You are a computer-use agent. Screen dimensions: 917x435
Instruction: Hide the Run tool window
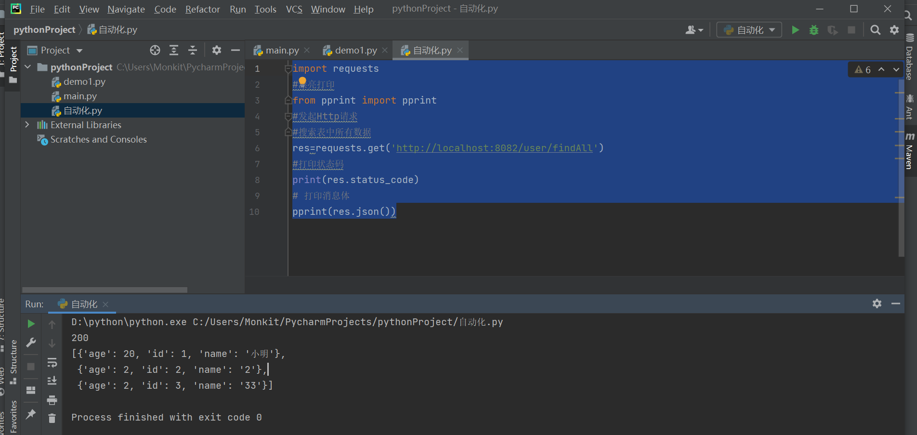coord(896,303)
